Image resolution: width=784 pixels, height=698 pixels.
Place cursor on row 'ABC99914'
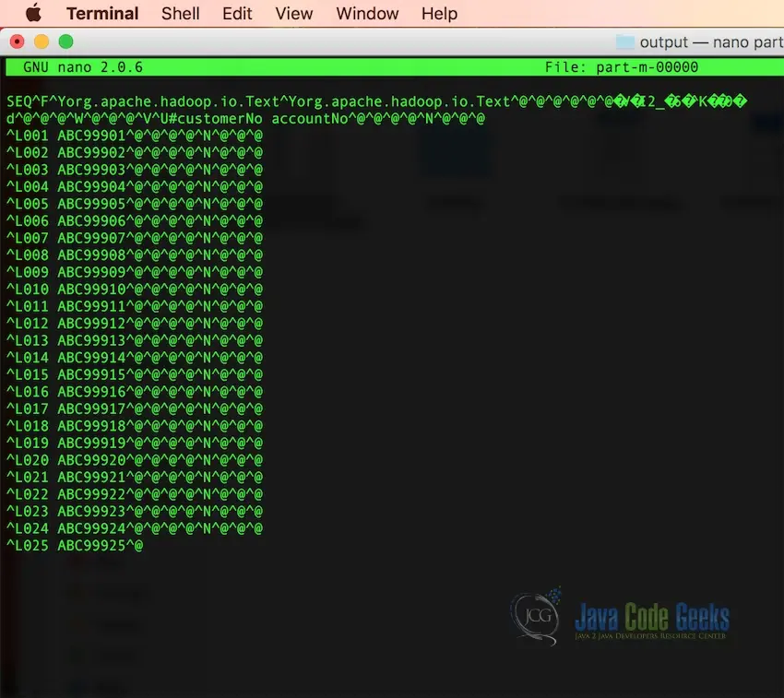[134, 358]
